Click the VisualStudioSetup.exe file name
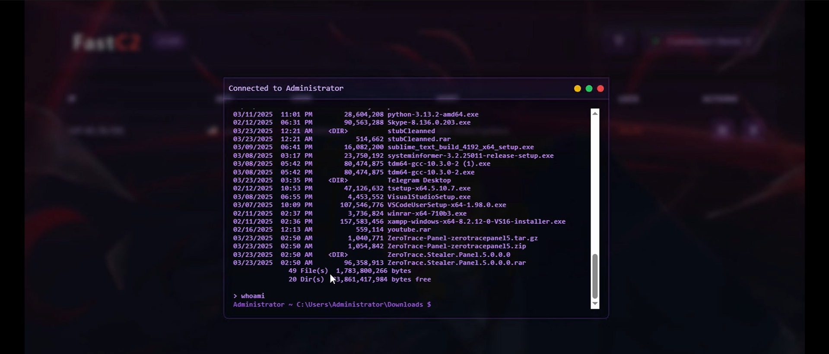This screenshot has height=354, width=829. (x=429, y=197)
